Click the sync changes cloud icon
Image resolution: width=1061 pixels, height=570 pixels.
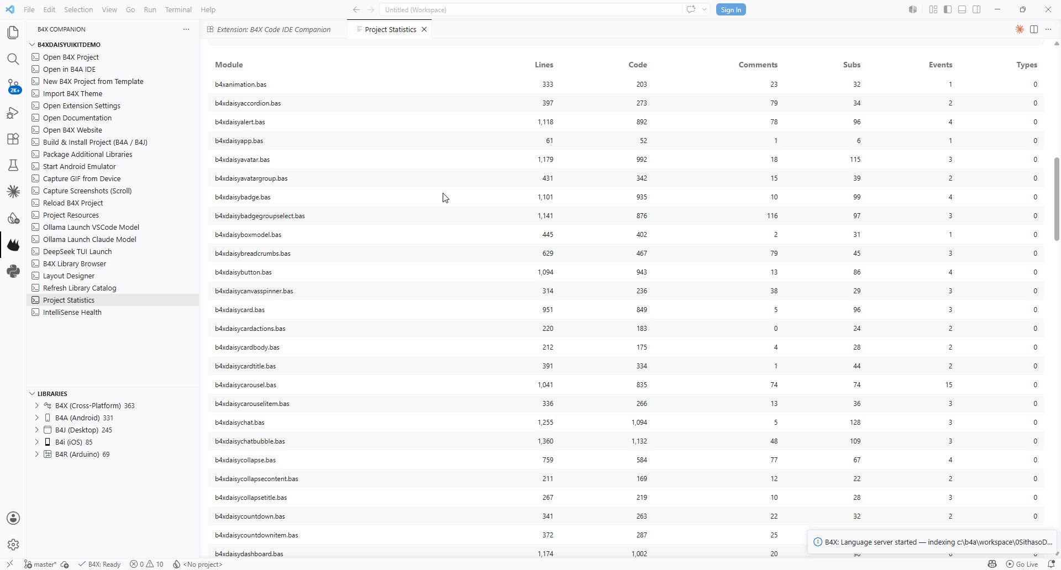(65, 564)
